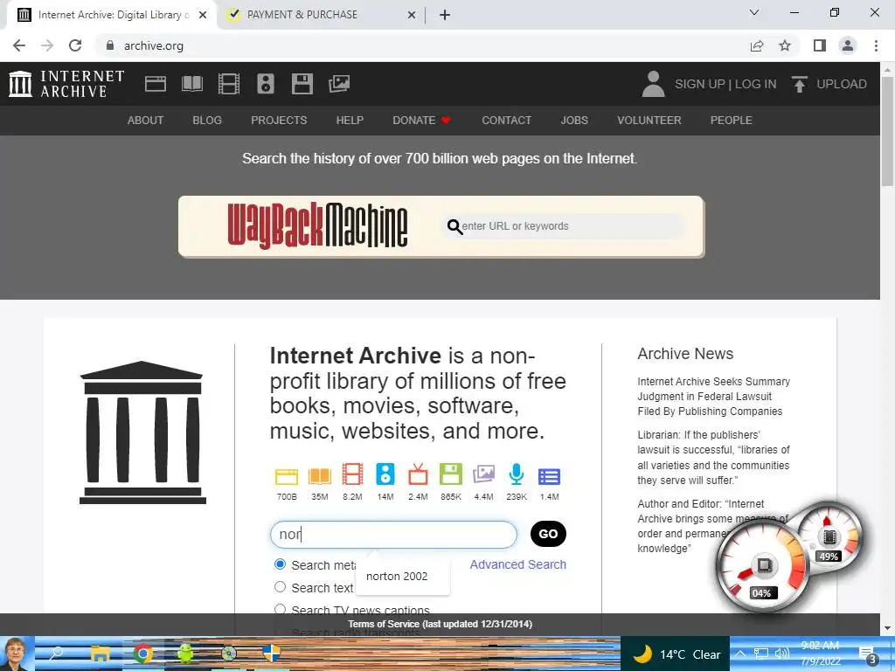Bookmark this page with the star icon
895x671 pixels.
[785, 45]
